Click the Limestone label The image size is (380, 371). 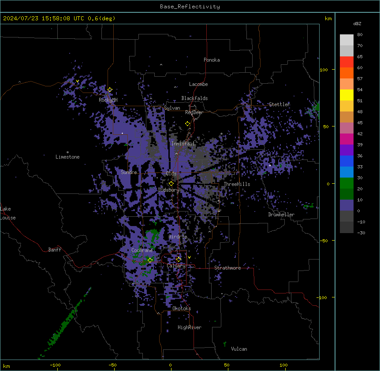click(67, 157)
